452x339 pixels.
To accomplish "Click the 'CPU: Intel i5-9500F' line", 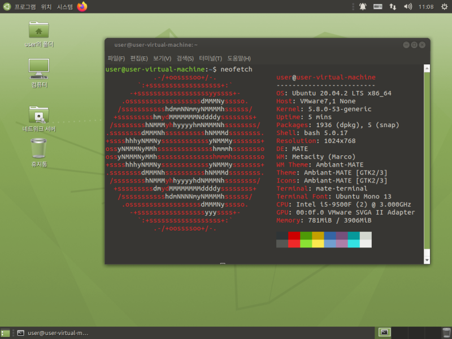I will [x=344, y=205].
